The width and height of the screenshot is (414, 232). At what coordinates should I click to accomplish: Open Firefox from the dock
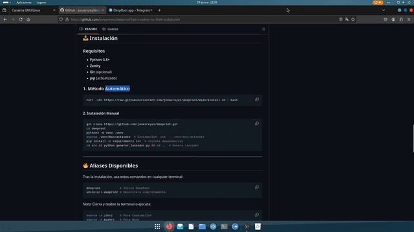pos(169,226)
